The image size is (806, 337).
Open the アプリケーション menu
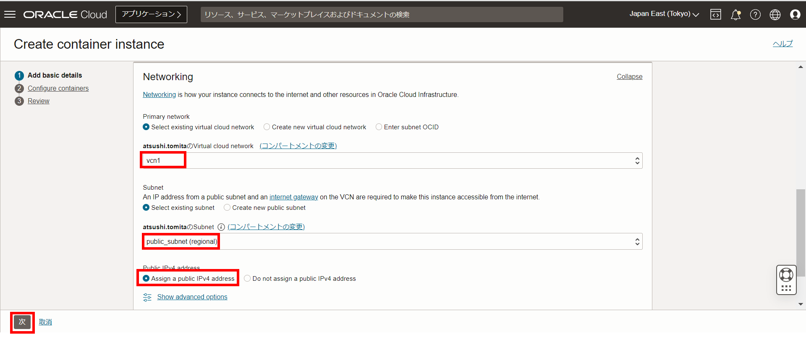click(151, 14)
